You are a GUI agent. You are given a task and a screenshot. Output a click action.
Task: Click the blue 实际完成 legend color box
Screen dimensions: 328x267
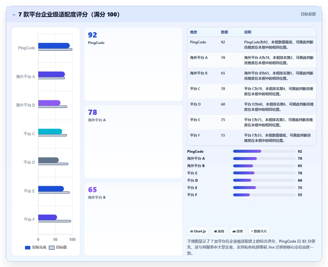point(28,248)
